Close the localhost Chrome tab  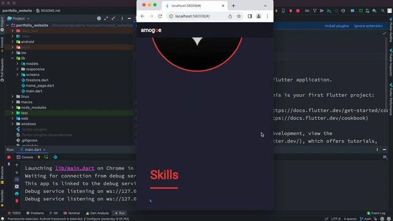click(x=223, y=6)
